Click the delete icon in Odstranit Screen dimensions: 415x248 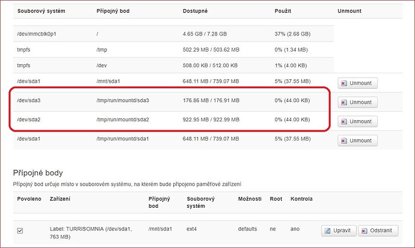364,231
